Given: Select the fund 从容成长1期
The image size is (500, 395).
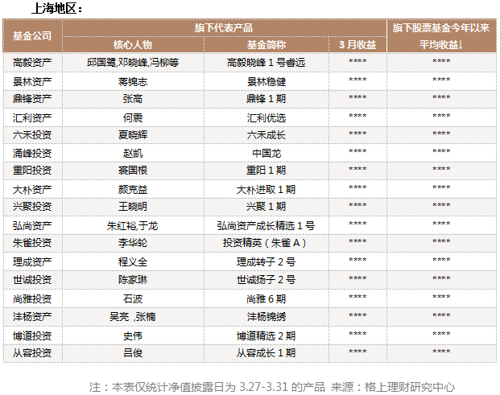Looking at the screenshot, I should pyautogui.click(x=267, y=353).
